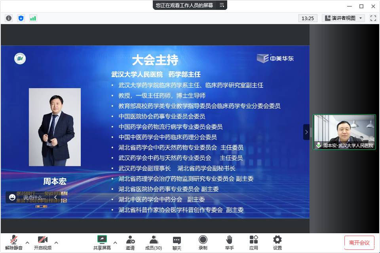Turn on camera (开启视频)
Image resolution: width=380 pixels, height=253 pixels.
(42, 242)
